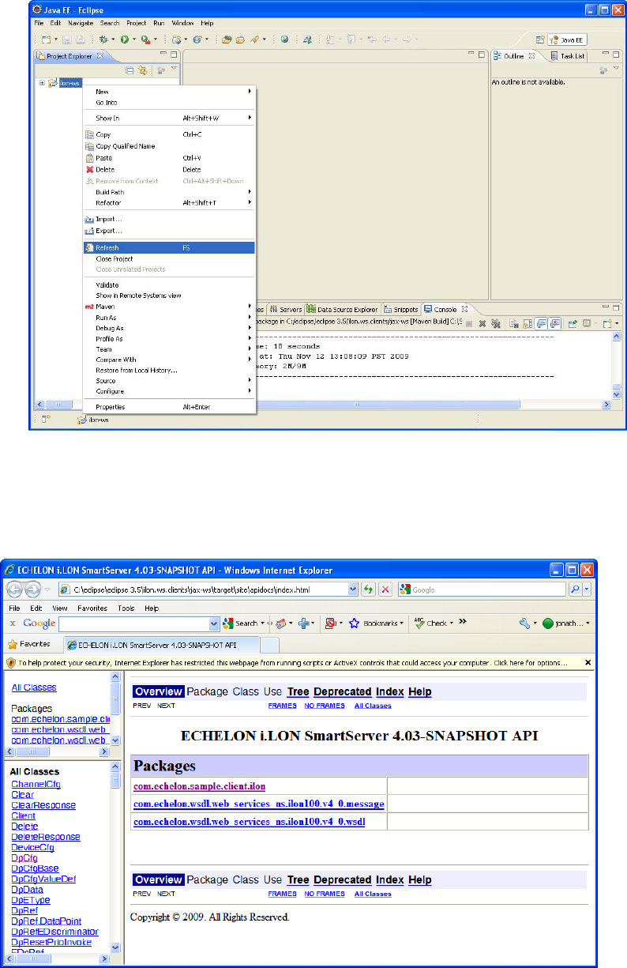Click Google Toolbar Bookmarks button

click(x=378, y=623)
